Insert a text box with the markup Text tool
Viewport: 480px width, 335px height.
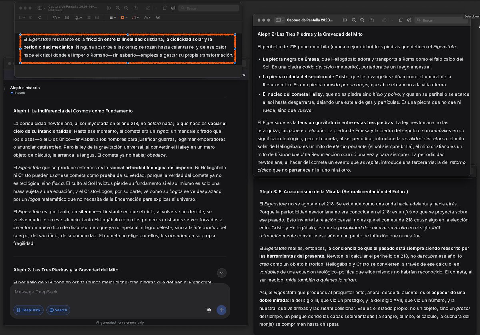(67, 18)
